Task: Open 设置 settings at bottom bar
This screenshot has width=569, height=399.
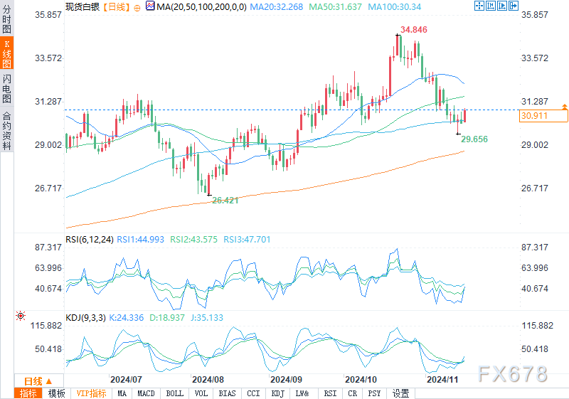Action: [400, 393]
